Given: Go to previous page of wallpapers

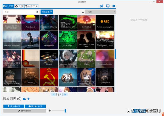Looking at the screenshot, I should click(54, 94).
